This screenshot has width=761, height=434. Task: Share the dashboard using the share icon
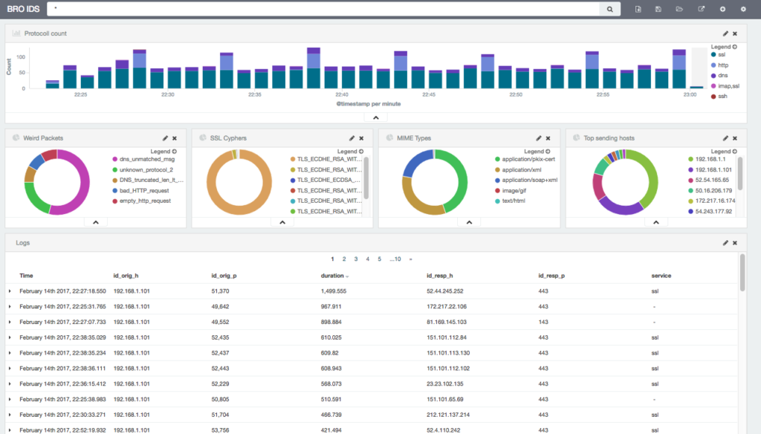point(702,8)
